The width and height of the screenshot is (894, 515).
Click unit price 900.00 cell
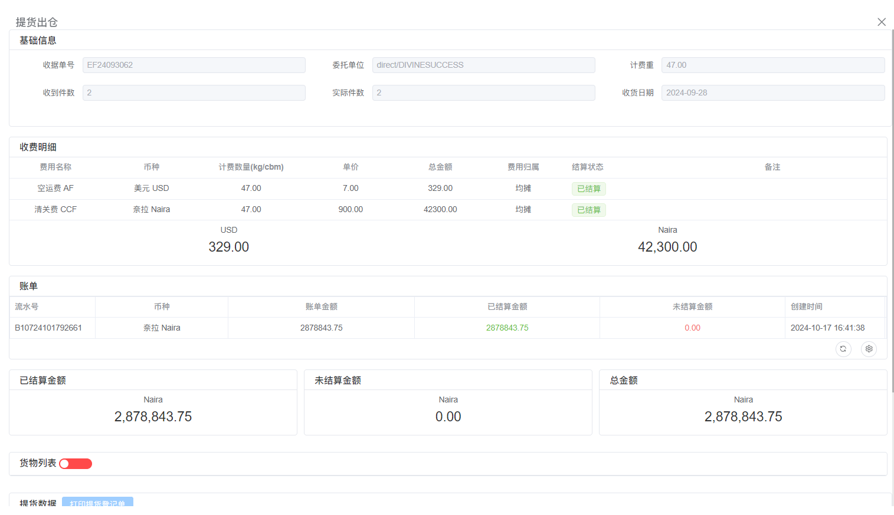tap(351, 209)
